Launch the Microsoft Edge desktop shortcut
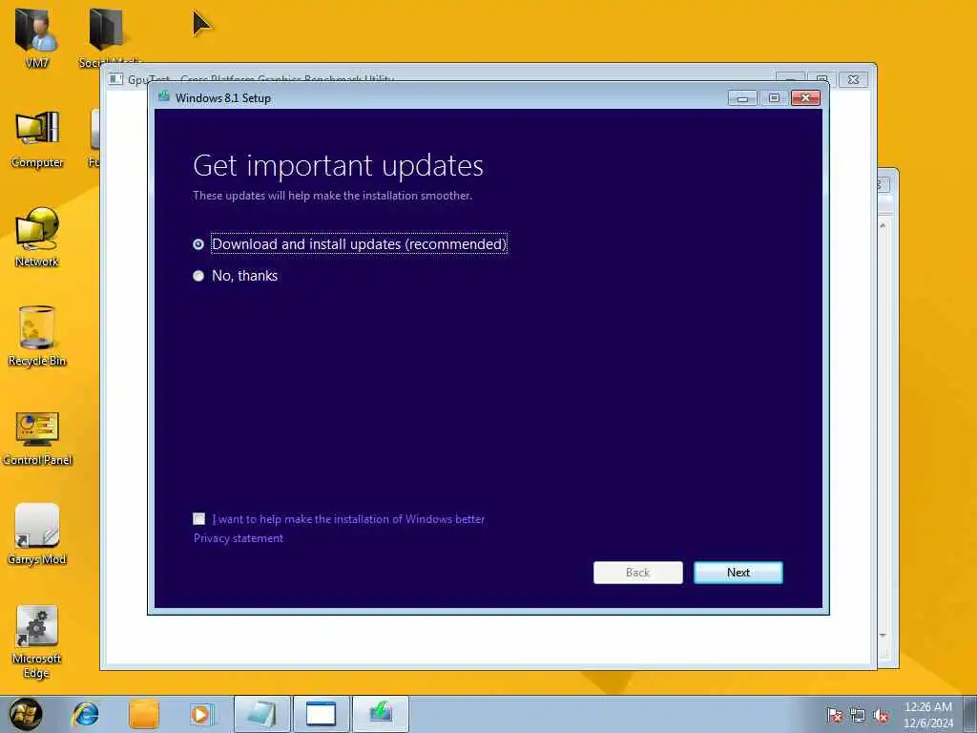977x733 pixels. coord(36,642)
